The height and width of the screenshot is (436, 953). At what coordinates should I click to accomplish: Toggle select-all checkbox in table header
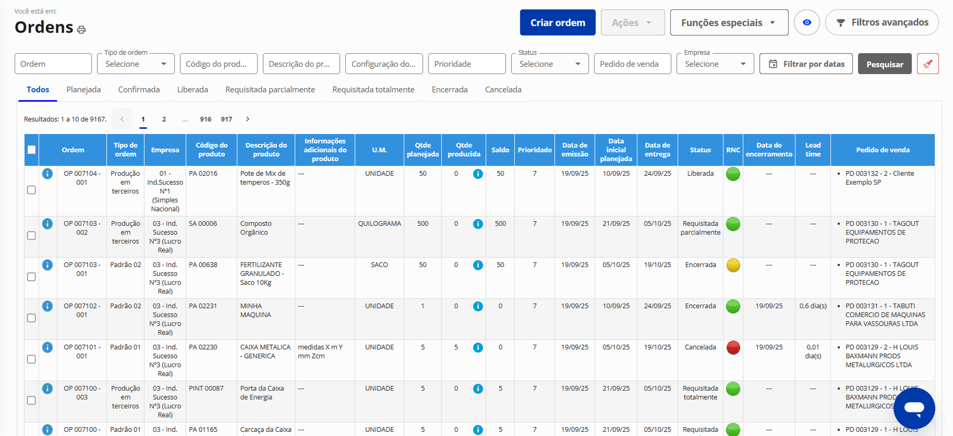click(x=32, y=150)
